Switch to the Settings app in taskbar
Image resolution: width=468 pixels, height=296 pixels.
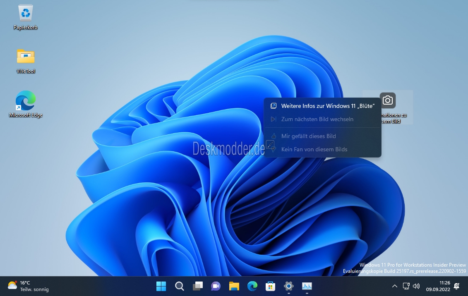289,286
